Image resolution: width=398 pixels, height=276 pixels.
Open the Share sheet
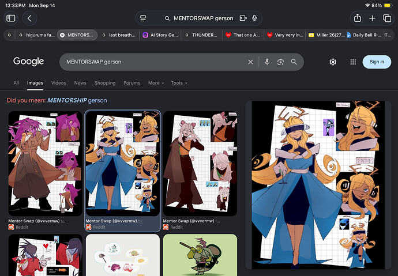358,18
